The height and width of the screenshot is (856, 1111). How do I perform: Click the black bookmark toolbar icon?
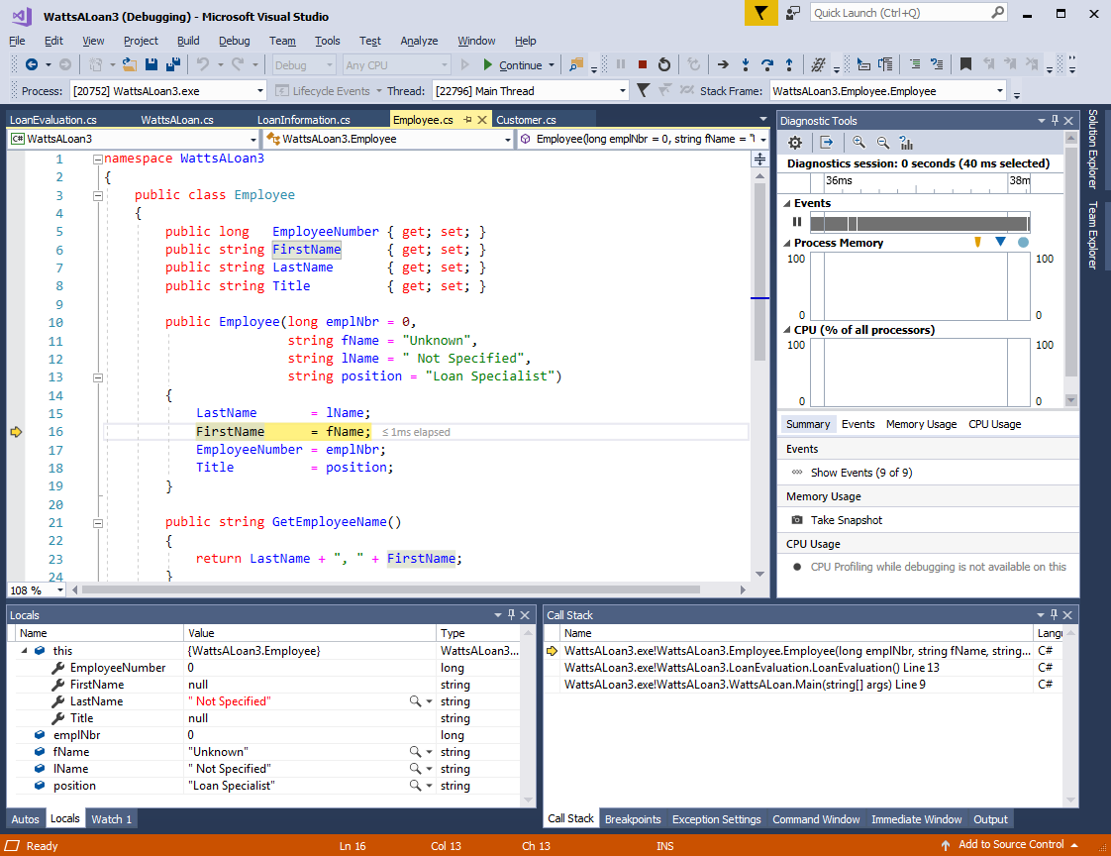[965, 64]
